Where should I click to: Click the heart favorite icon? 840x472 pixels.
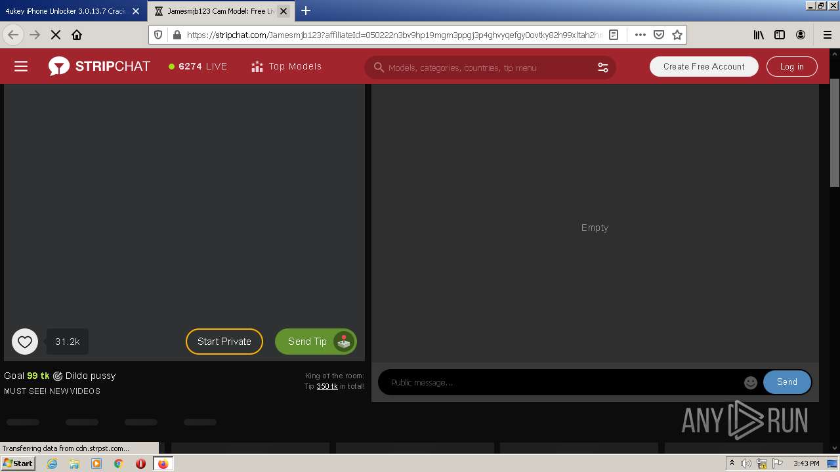(25, 342)
